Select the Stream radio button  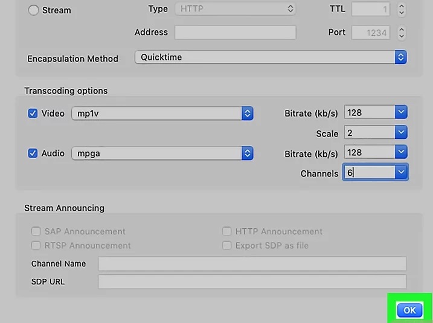(33, 10)
